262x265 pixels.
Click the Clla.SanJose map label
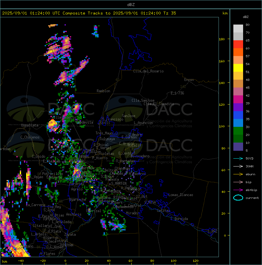tap(143, 100)
